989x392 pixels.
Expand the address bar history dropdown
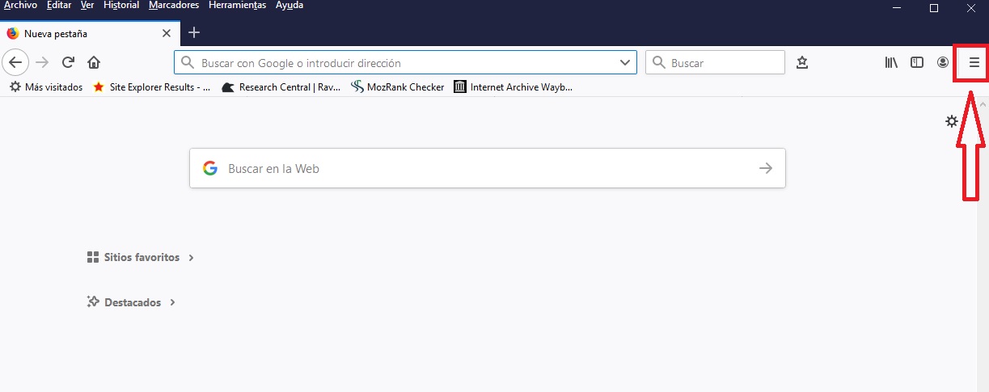(x=624, y=62)
